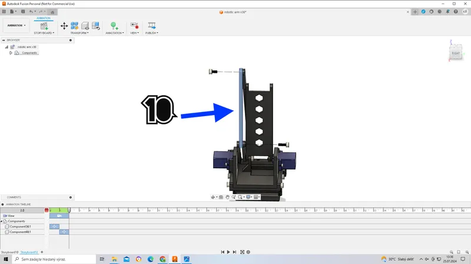Click the Restore Home icon in Transform

(96, 26)
